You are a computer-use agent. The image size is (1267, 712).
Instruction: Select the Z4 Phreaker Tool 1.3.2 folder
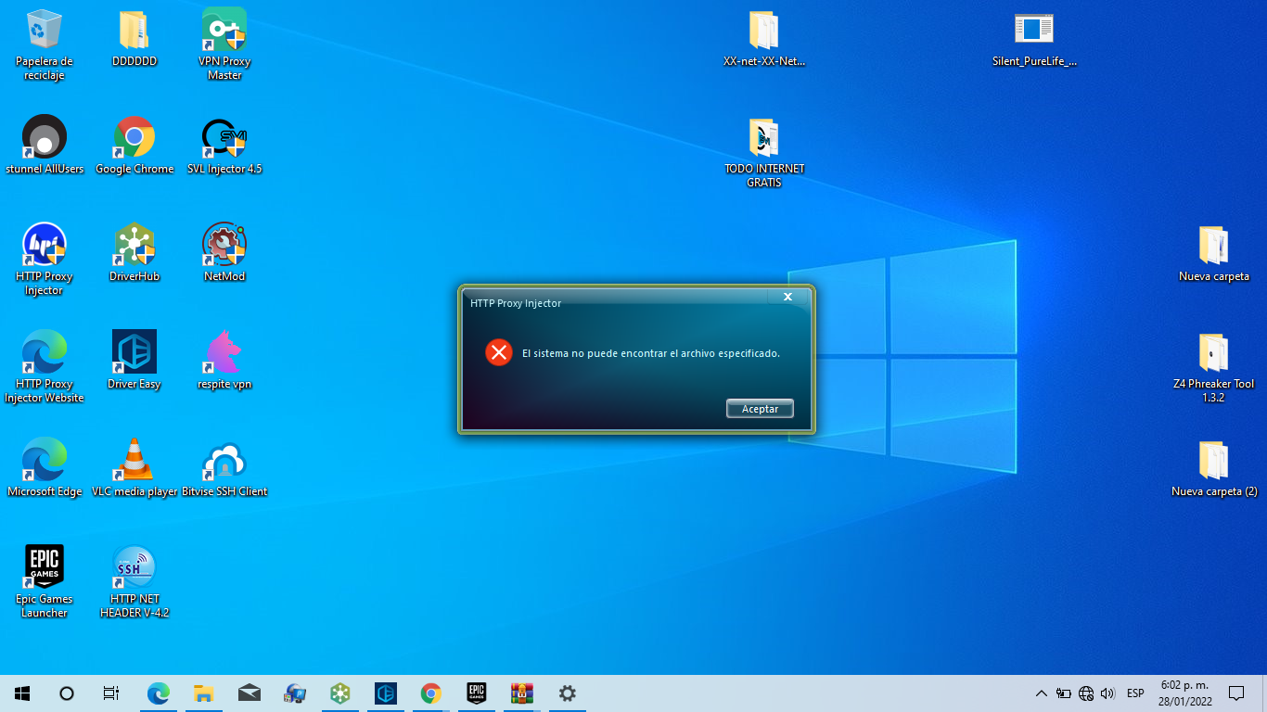[1213, 367]
